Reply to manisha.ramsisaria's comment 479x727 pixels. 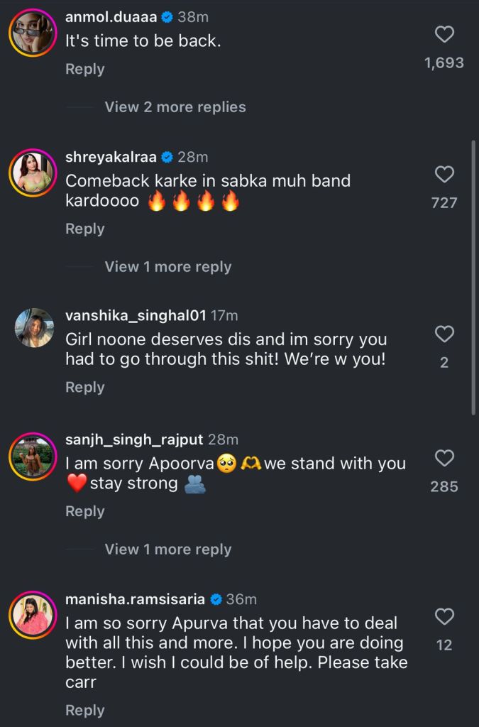84,711
